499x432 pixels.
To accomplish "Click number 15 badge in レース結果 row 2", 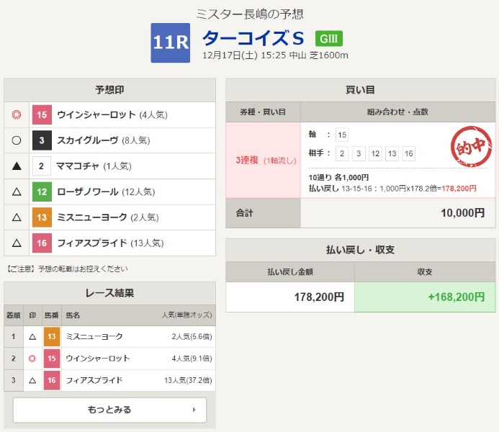I will pyautogui.click(x=52, y=359).
